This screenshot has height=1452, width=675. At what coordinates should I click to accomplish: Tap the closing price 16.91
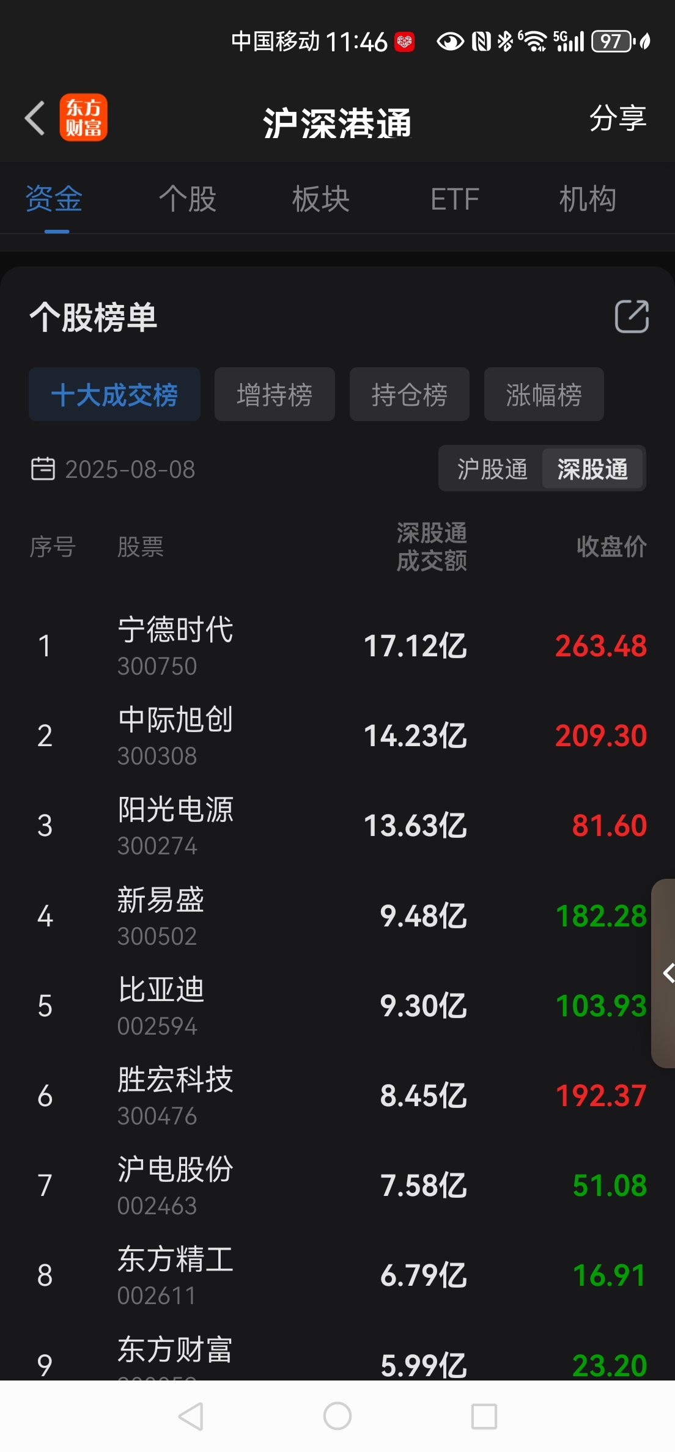[610, 1275]
